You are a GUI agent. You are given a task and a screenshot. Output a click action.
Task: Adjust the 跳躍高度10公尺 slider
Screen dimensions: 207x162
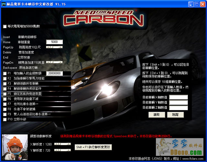click(x=54, y=47)
